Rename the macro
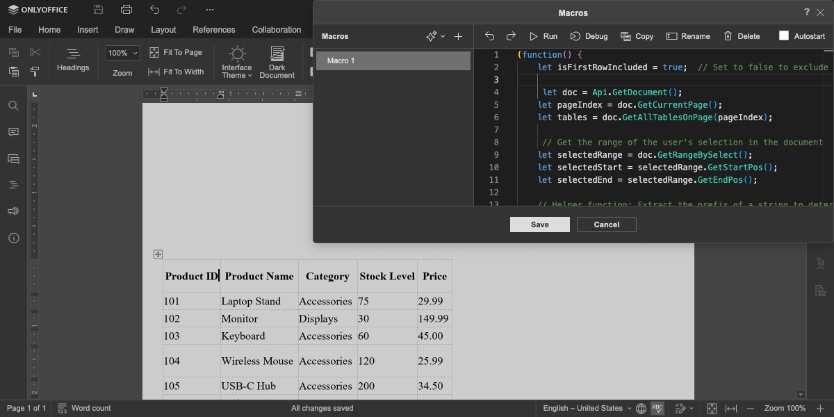The image size is (834, 417). pos(688,36)
